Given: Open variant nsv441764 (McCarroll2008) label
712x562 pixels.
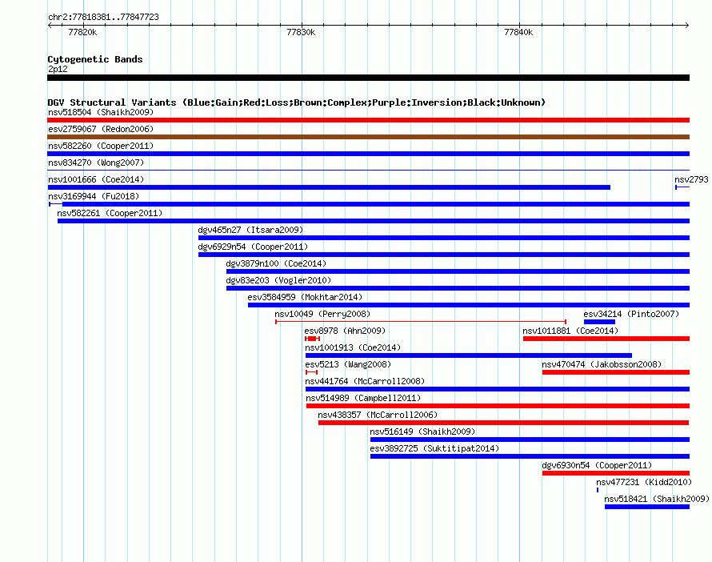Looking at the screenshot, I should 365,381.
